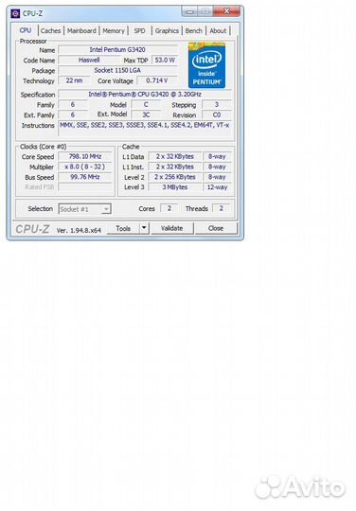The image size is (356, 511).
Task: Click the Cores count value
Action: point(169,208)
